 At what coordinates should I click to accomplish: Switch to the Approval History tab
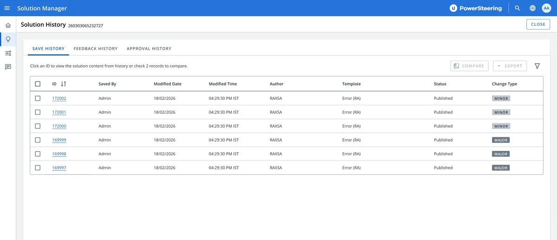149,49
